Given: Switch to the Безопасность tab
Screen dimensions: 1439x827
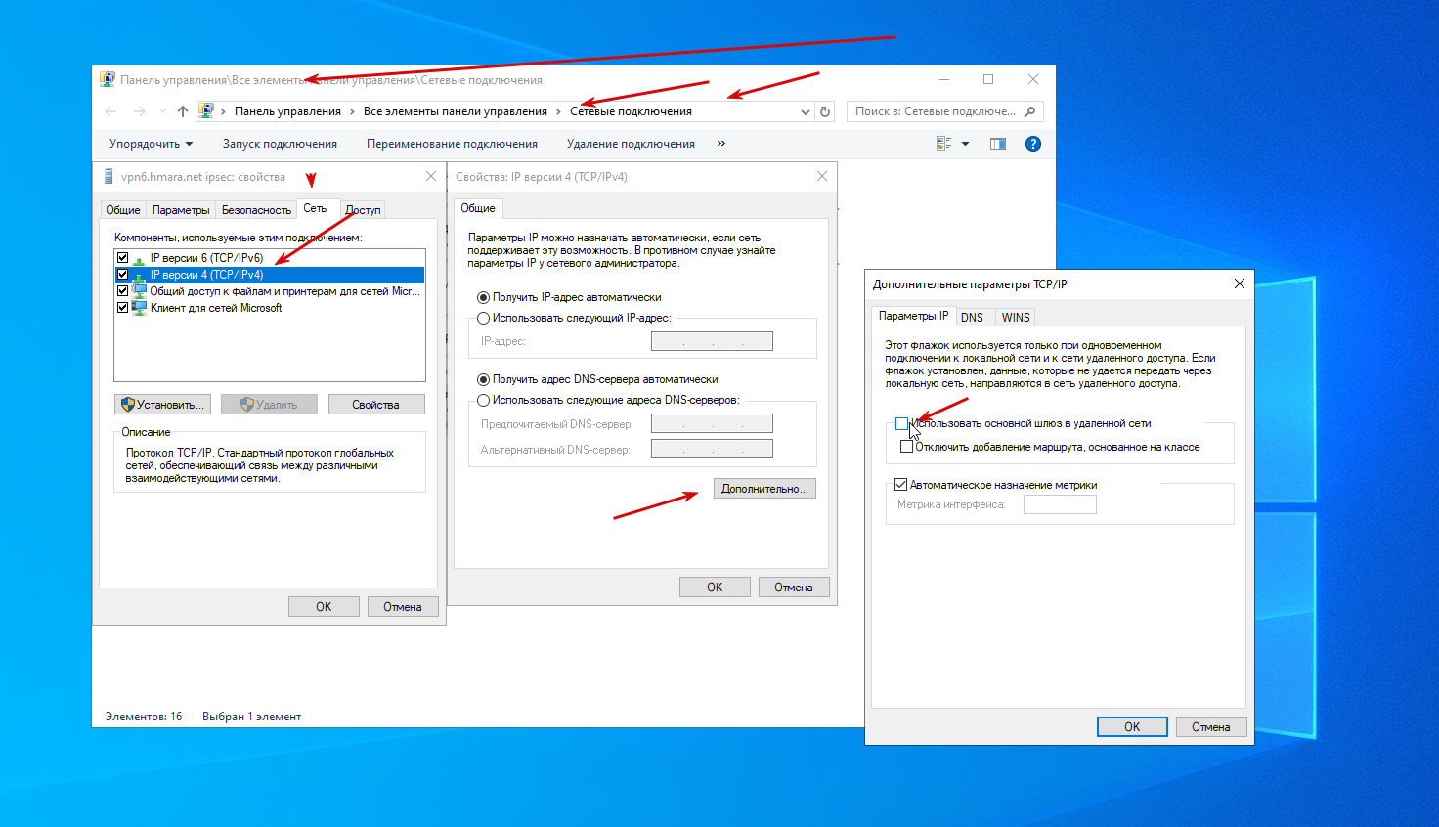Looking at the screenshot, I should tap(256, 210).
